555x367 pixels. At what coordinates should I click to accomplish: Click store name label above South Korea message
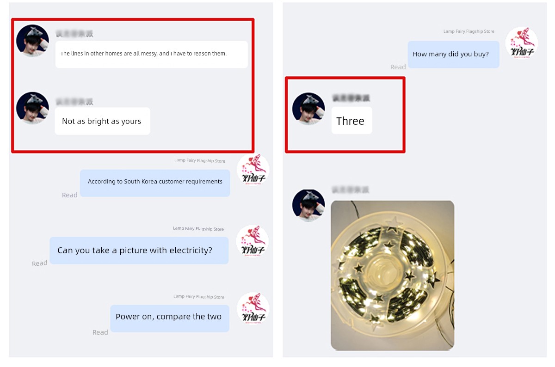[x=200, y=161]
